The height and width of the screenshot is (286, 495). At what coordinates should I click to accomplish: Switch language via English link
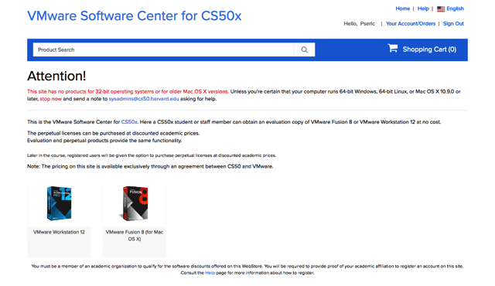pos(455,9)
